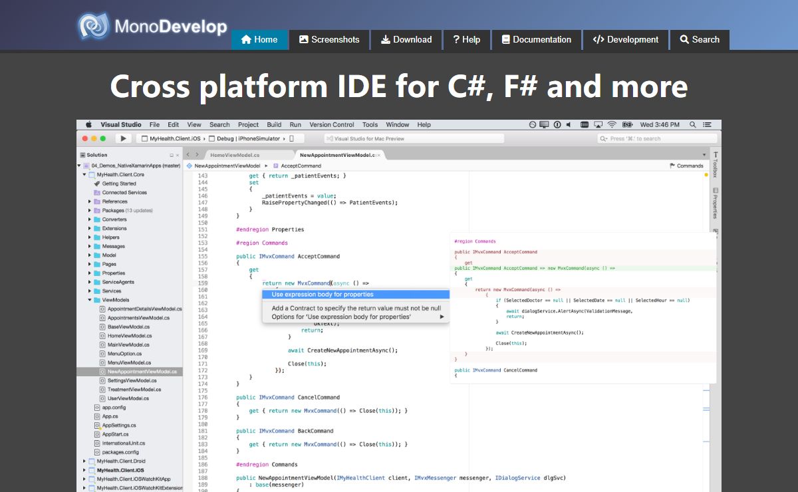The height and width of the screenshot is (492, 798).
Task: Open the Documentation page
Action: pyautogui.click(x=536, y=39)
